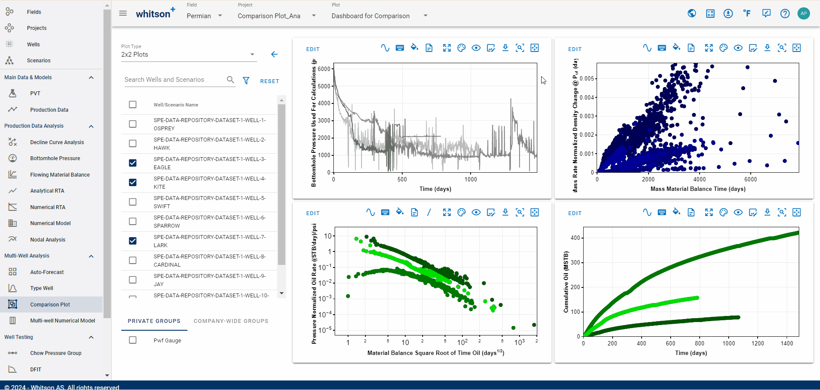
Task: Toggle eye visibility on bottomhole pressure plot
Action: click(476, 48)
